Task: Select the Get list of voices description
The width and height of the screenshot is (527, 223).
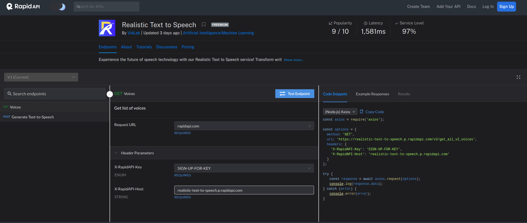Action: pos(130,108)
